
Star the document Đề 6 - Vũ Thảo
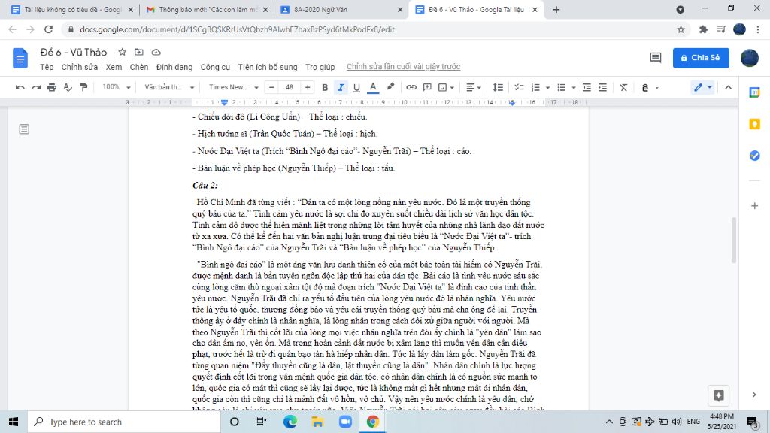point(123,52)
